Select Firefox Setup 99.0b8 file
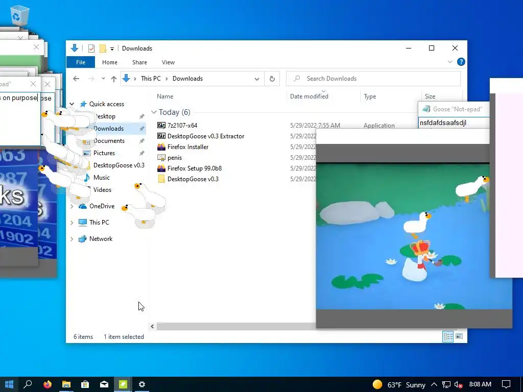523x392 pixels. click(x=195, y=168)
